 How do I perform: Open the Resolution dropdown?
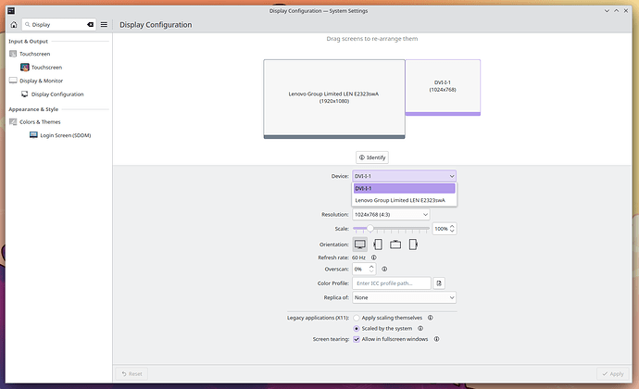pyautogui.click(x=391, y=215)
